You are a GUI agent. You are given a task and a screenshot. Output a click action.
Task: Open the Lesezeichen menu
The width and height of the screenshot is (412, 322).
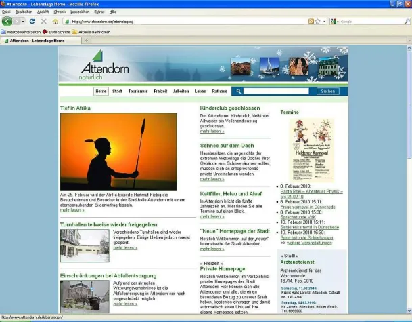coord(80,12)
